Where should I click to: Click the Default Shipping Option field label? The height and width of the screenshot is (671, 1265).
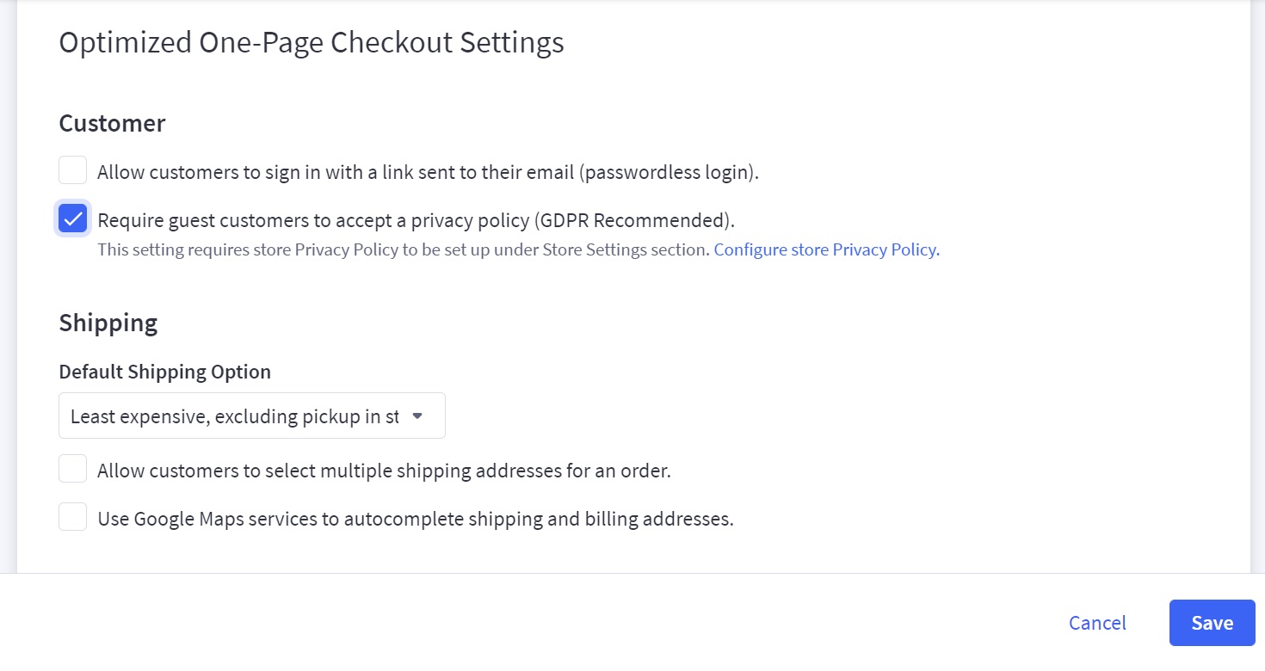pyautogui.click(x=164, y=372)
